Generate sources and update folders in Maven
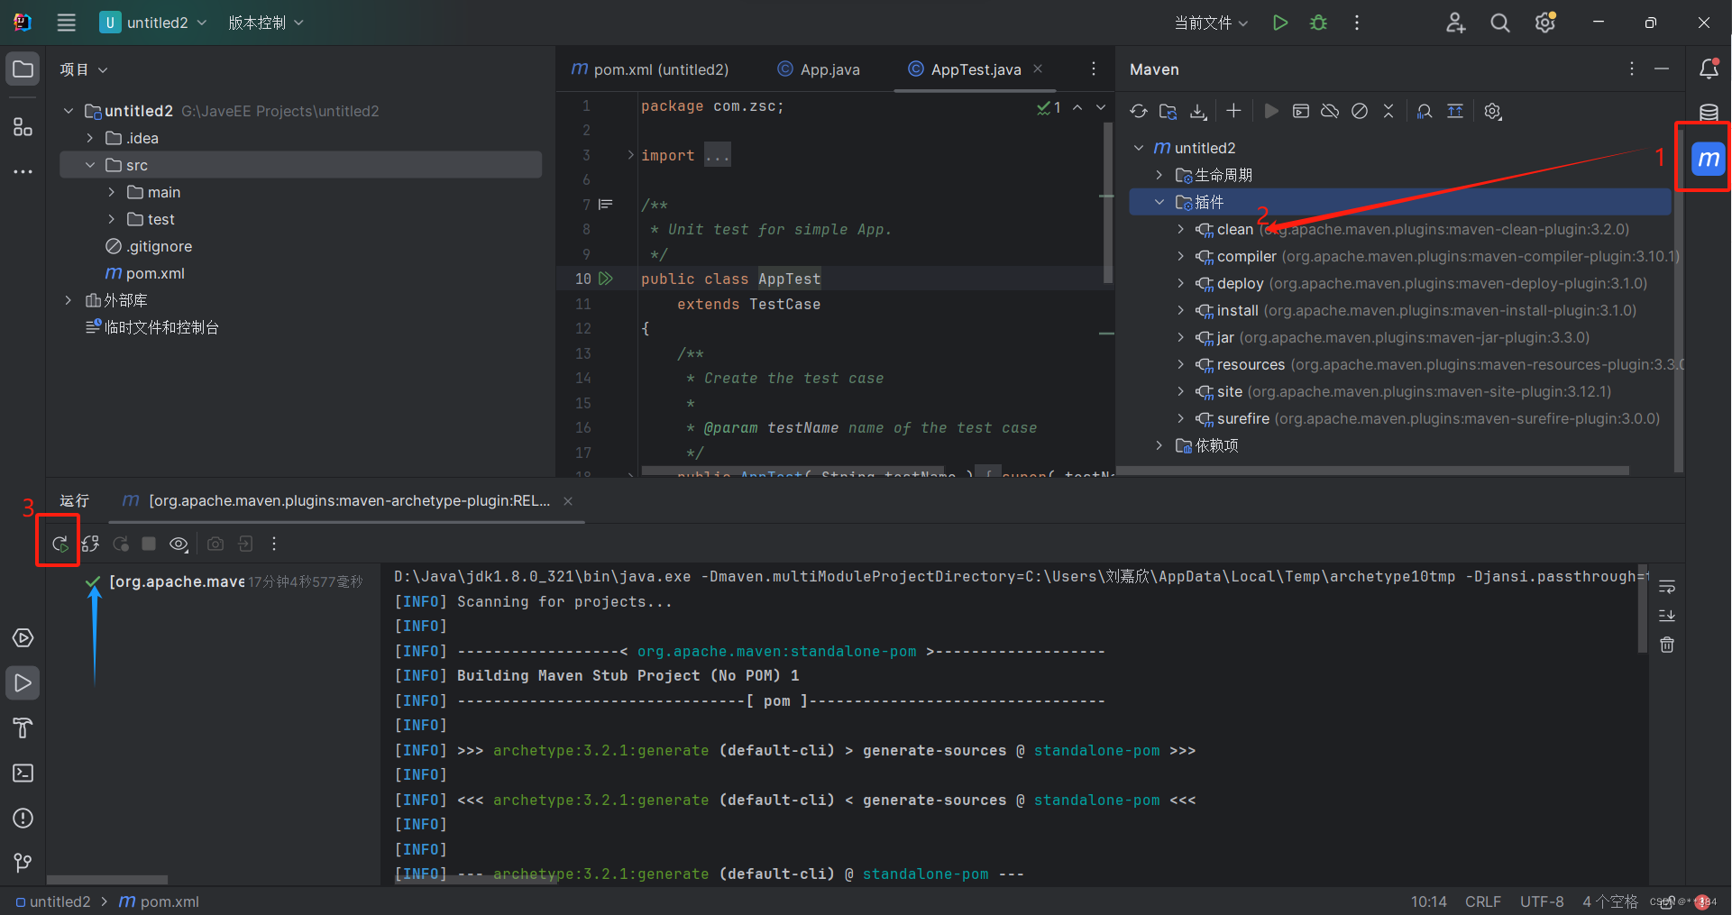This screenshot has width=1732, height=915. point(1168,111)
